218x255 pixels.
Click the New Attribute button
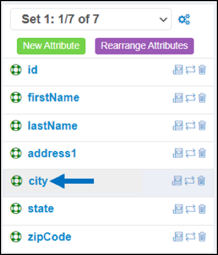pos(51,46)
